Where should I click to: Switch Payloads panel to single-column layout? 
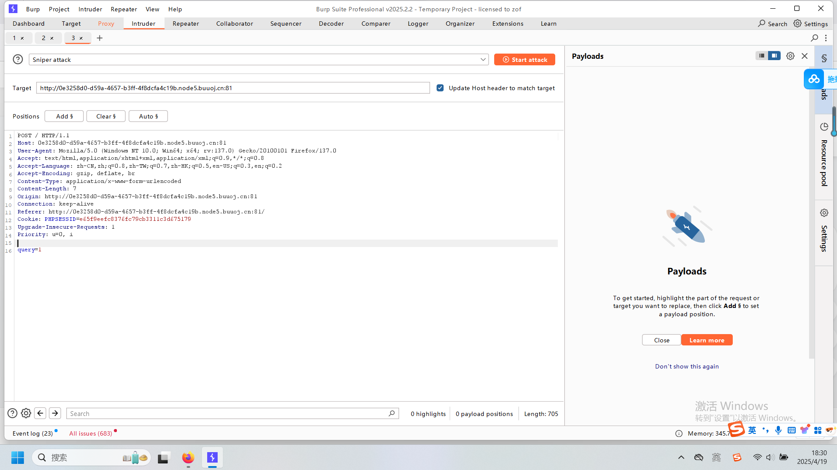(x=762, y=56)
